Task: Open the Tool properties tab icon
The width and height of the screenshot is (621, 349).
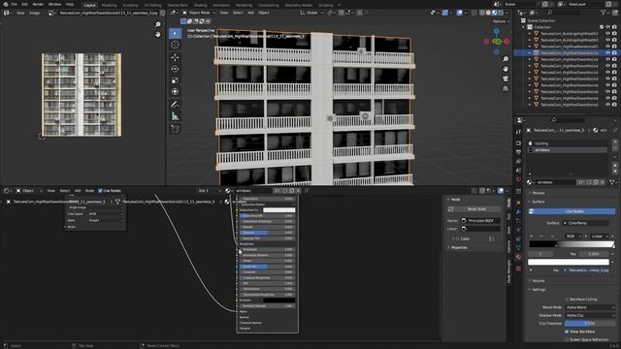Action: (x=518, y=132)
